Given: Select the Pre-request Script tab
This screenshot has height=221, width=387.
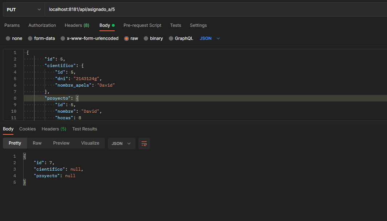Looking at the screenshot, I should [142, 25].
